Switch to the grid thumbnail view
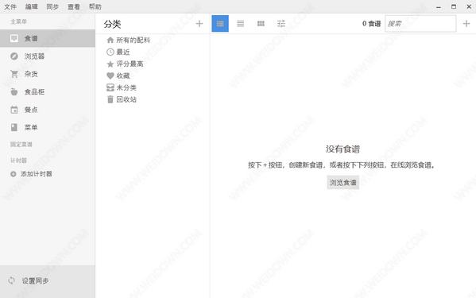The width and height of the screenshot is (476, 298). click(261, 23)
